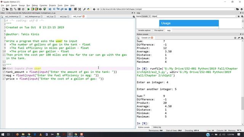
Task: Open the PYTHONPATH manager icon
Action: 88,9
